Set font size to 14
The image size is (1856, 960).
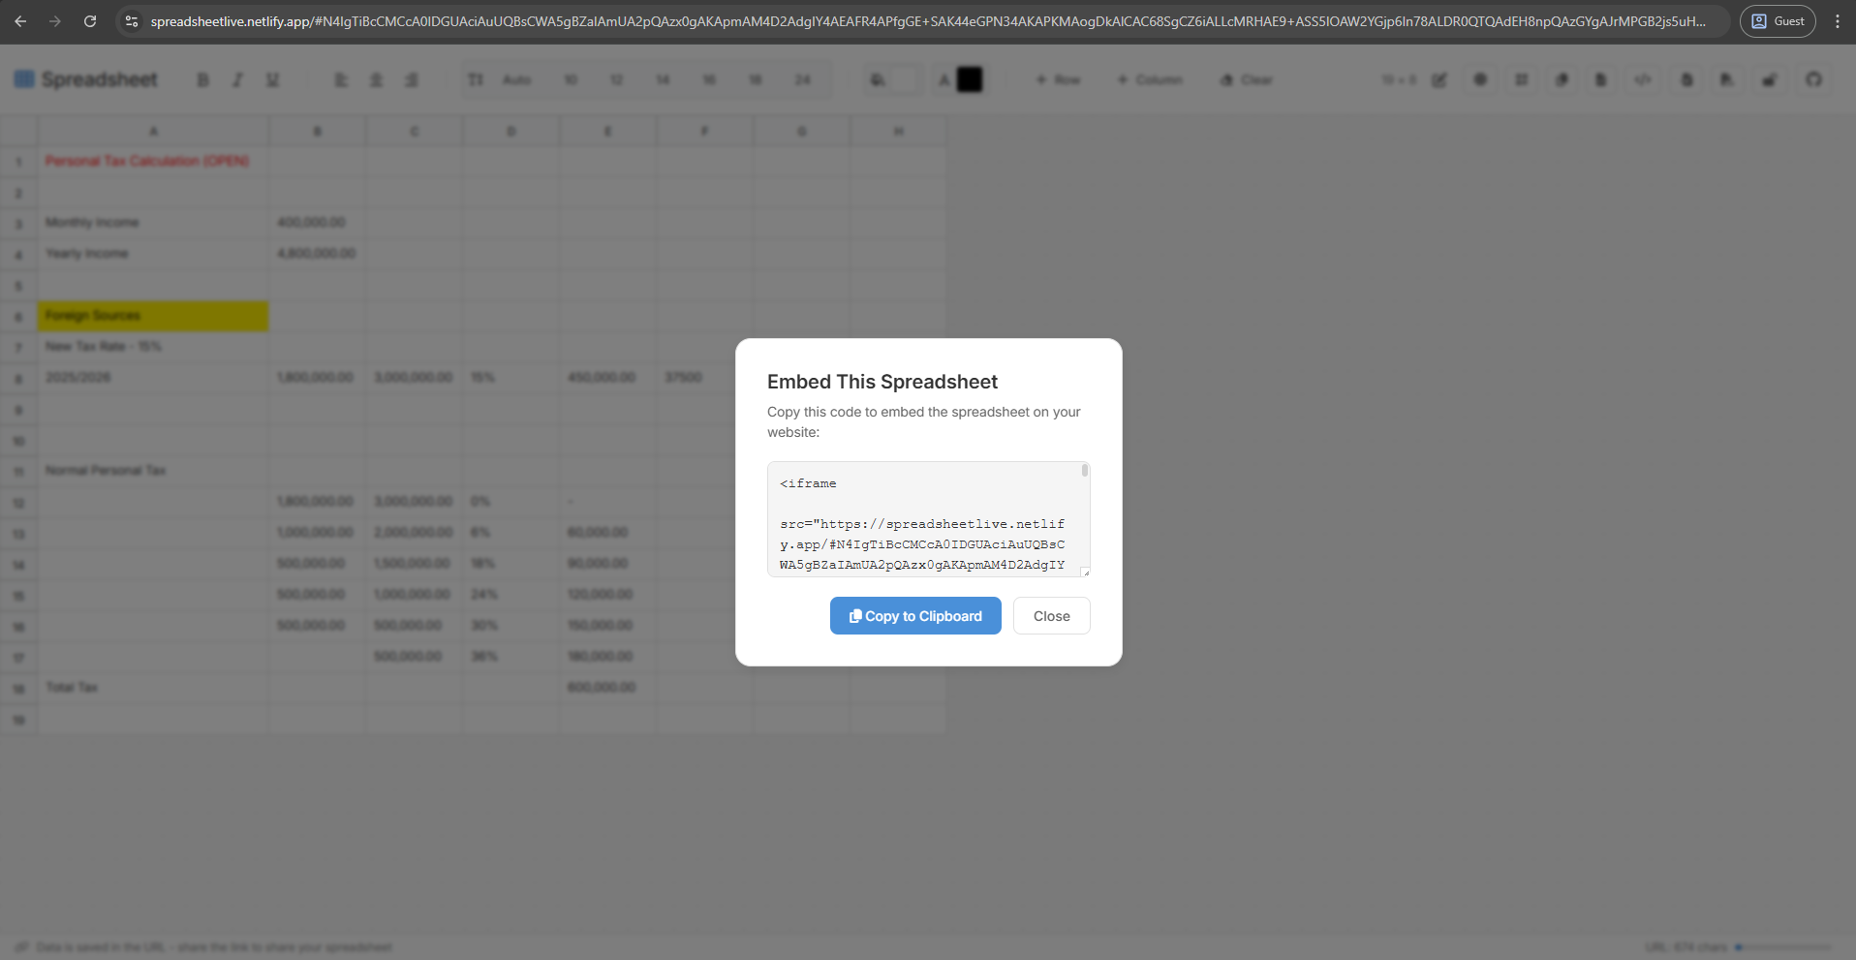pyautogui.click(x=663, y=79)
